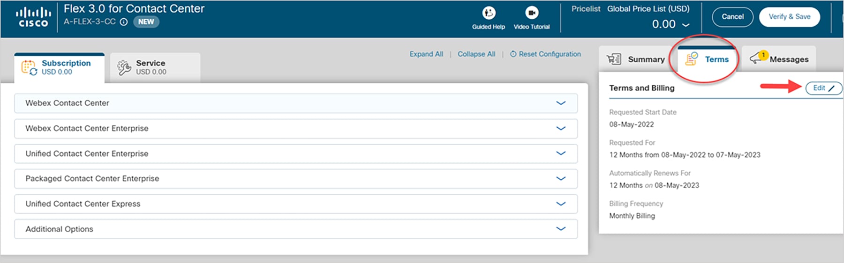Image resolution: width=844 pixels, height=263 pixels.
Task: Open Video Tutorial
Action: tap(532, 18)
